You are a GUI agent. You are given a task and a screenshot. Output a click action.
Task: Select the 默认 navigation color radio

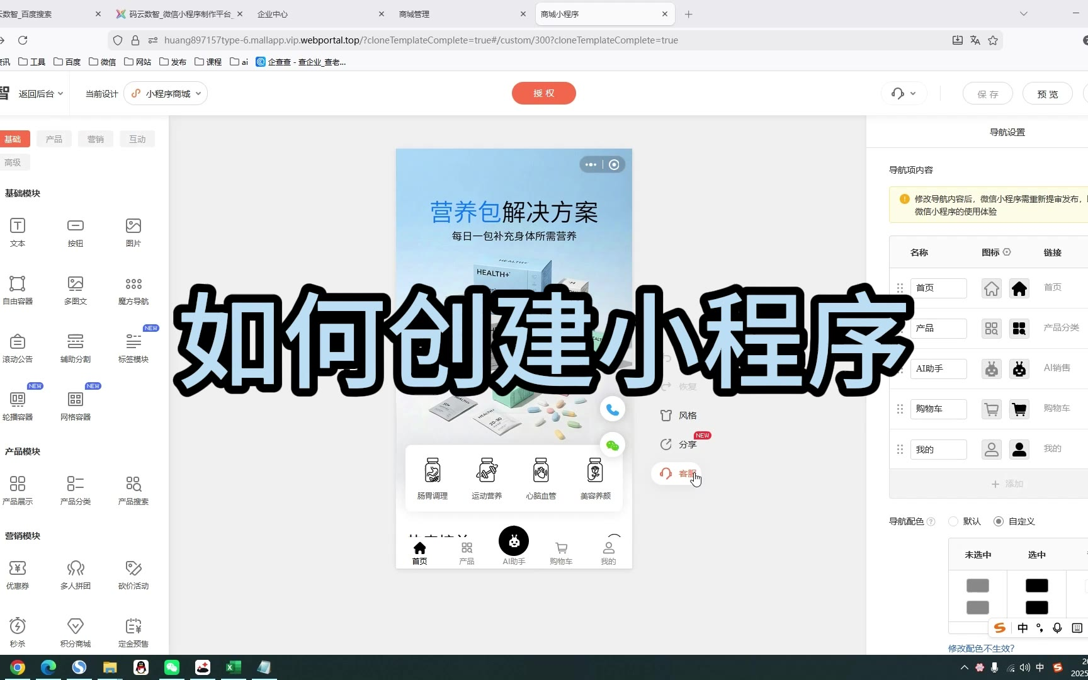(x=953, y=521)
